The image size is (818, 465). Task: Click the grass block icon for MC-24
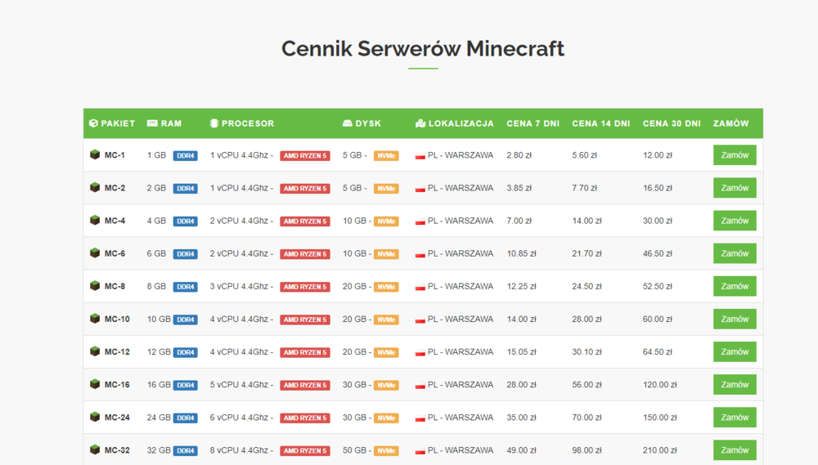point(95,417)
